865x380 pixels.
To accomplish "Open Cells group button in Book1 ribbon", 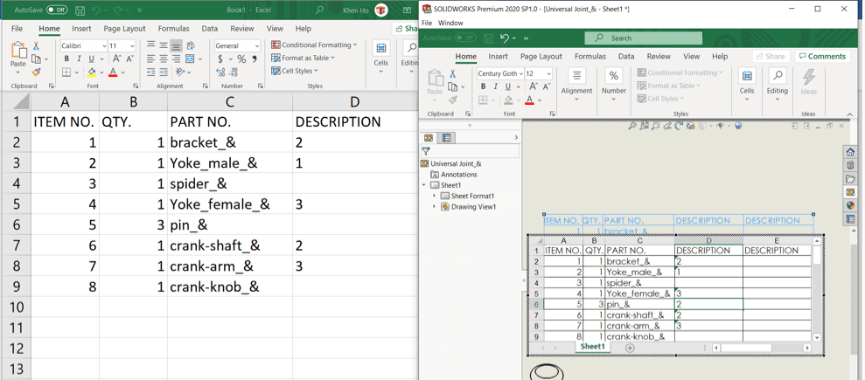I will click(381, 57).
